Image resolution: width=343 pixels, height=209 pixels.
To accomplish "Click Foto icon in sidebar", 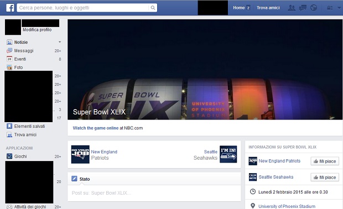I will coord(9,67).
